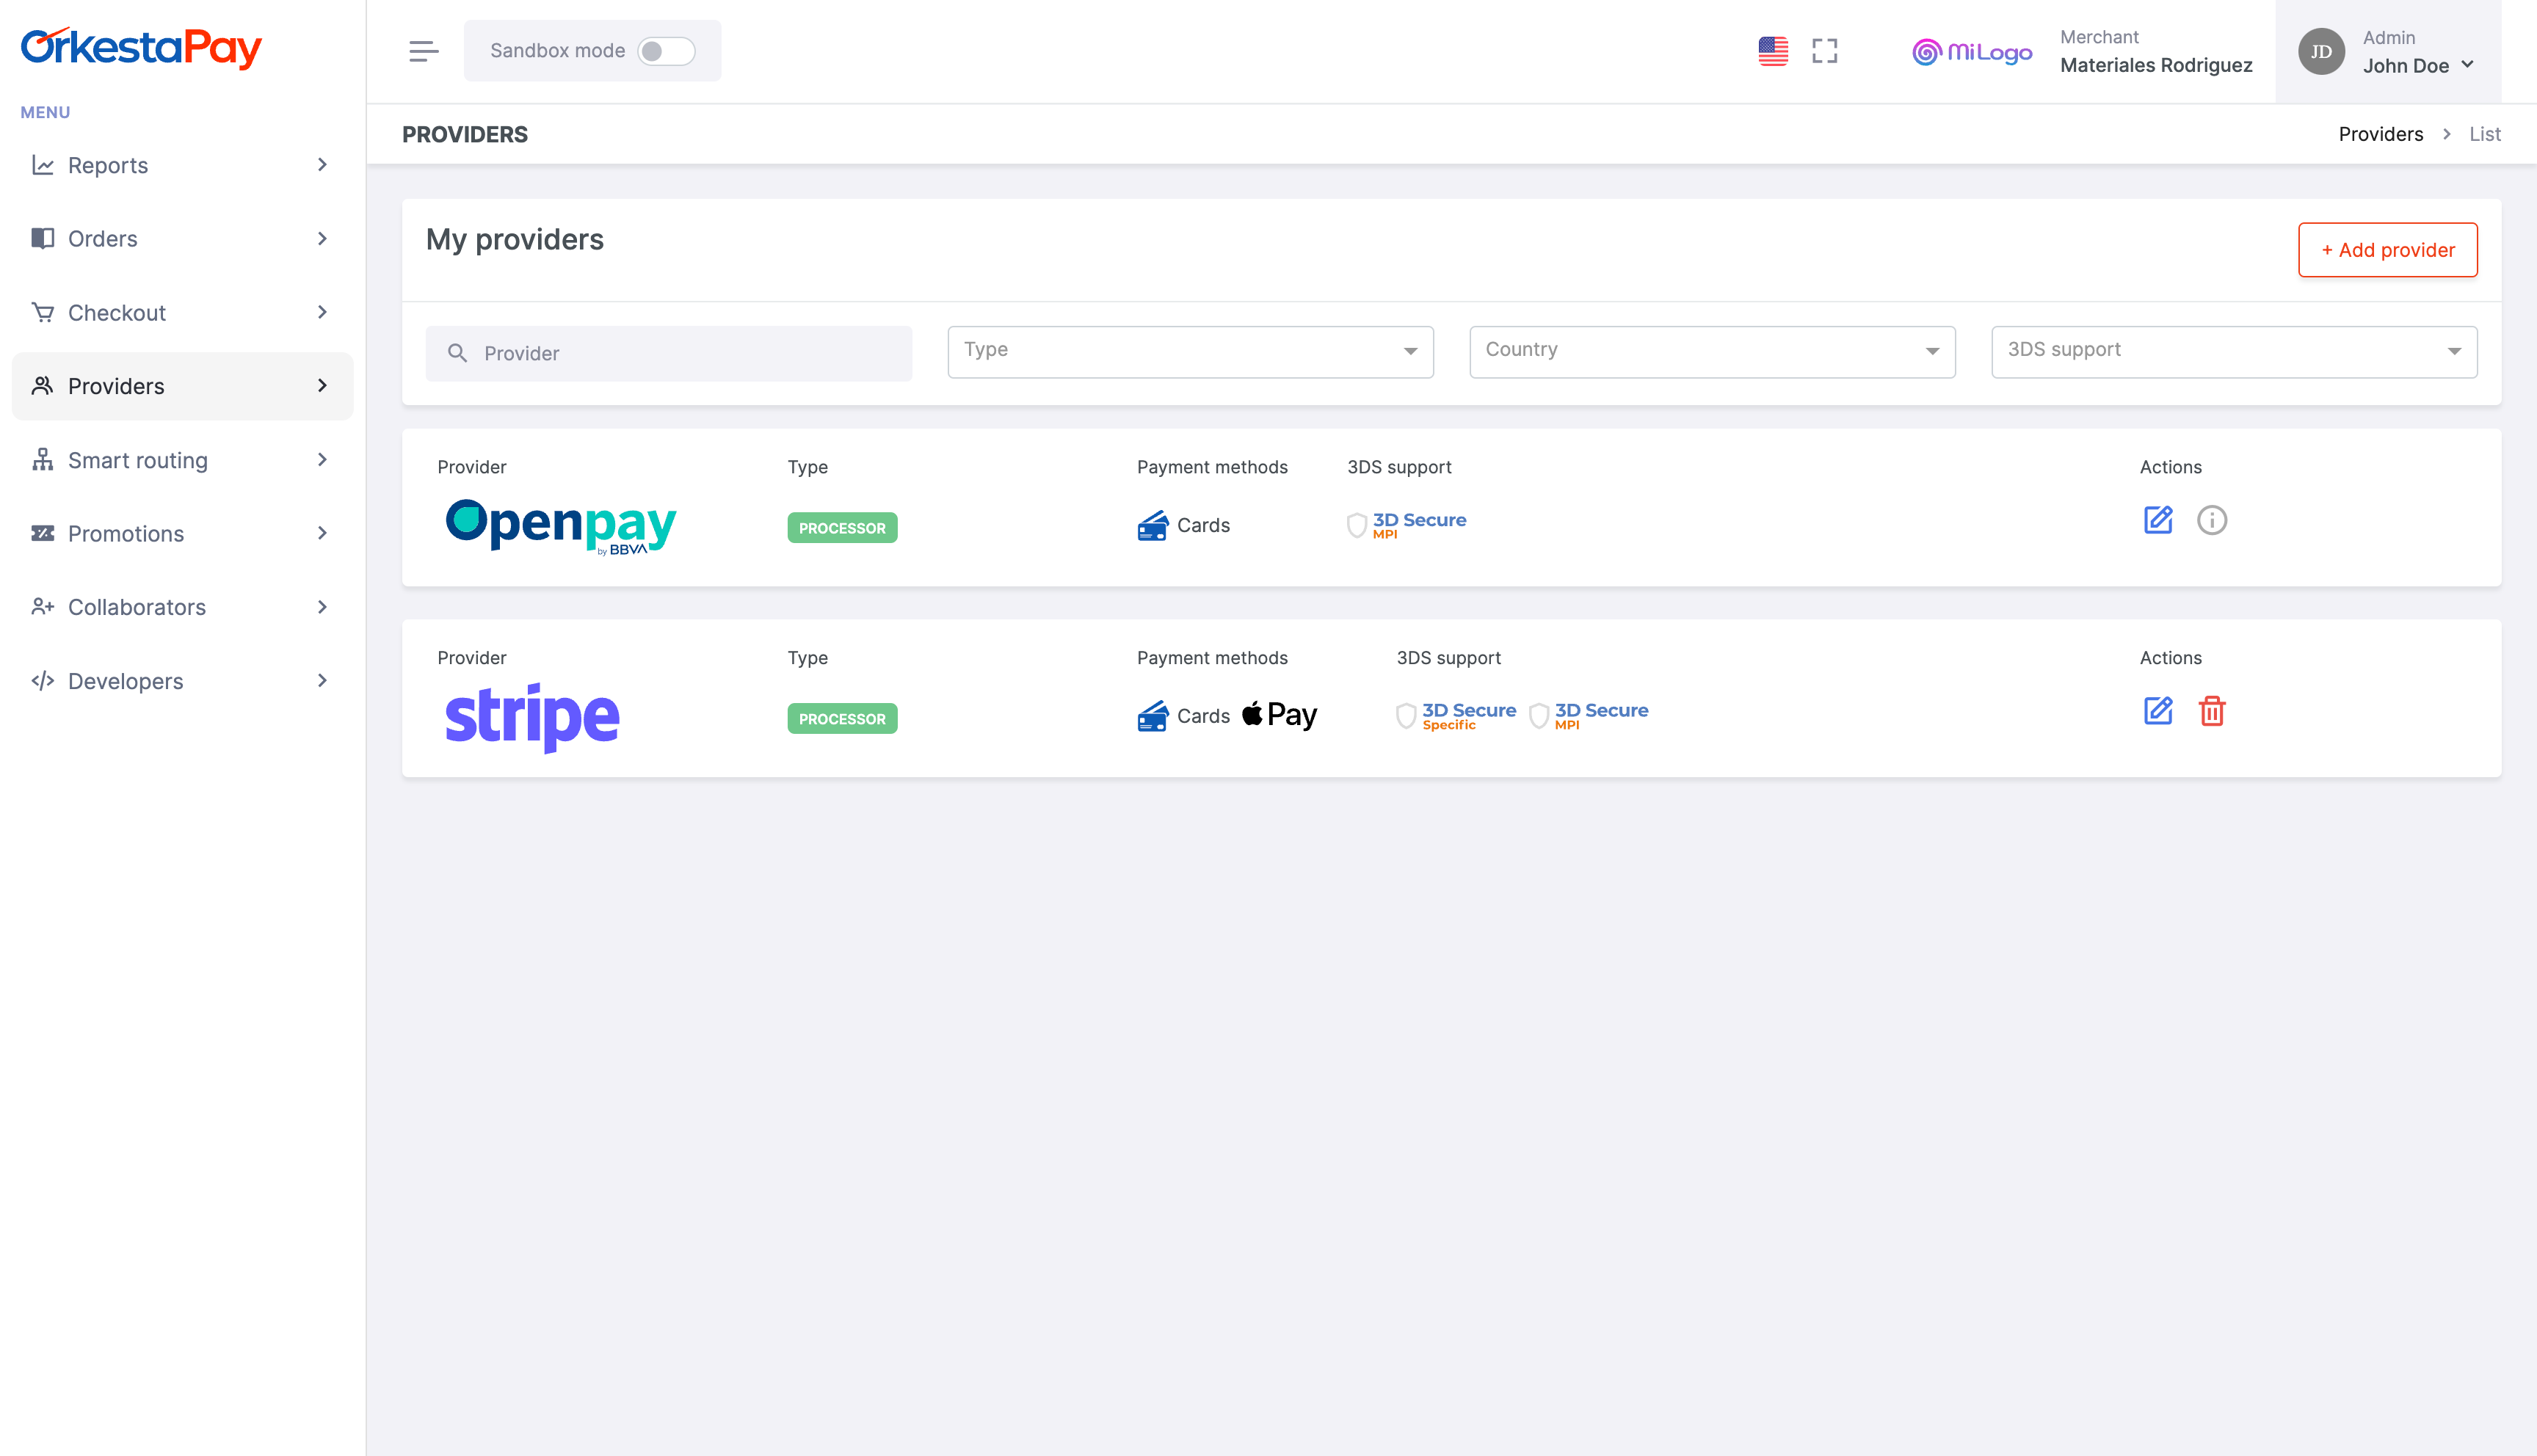Click the Promotions coupon icon
This screenshot has height=1456, width=2537.
click(x=43, y=533)
